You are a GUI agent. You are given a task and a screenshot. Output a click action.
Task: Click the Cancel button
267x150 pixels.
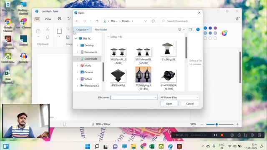(x=190, y=104)
